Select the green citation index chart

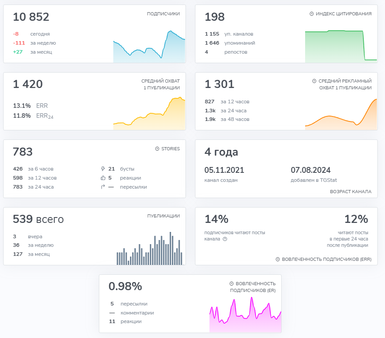pos(341,46)
